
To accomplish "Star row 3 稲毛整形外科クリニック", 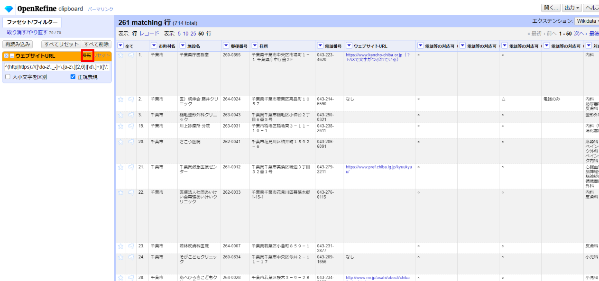I will click(x=120, y=115).
